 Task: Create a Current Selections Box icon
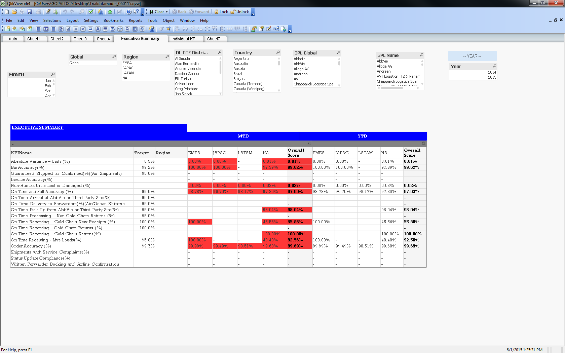point(83,29)
